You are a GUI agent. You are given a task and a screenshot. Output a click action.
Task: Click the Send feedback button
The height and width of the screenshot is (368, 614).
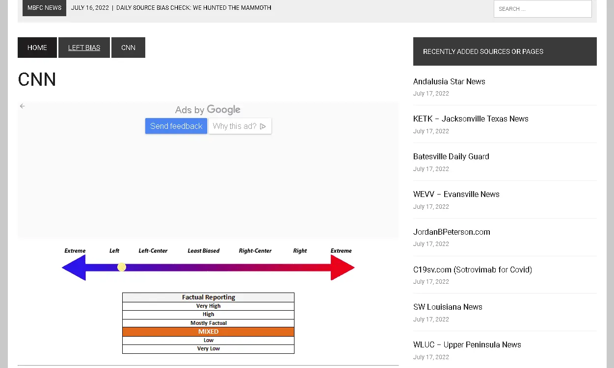pyautogui.click(x=176, y=126)
